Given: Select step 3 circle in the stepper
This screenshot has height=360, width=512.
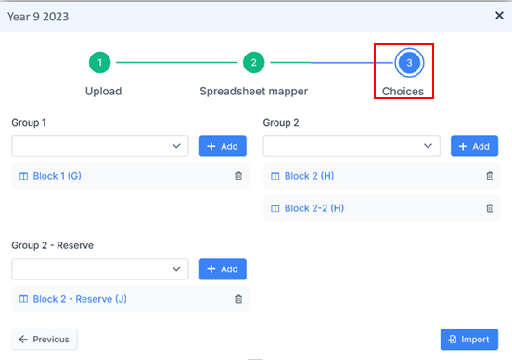Looking at the screenshot, I should click(x=409, y=63).
